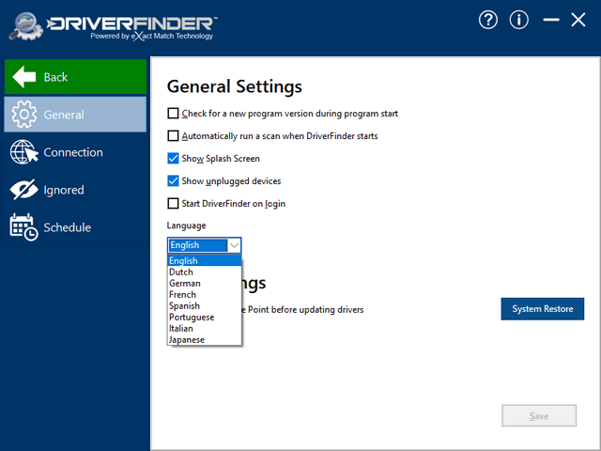Click the System Restore button

[542, 309]
